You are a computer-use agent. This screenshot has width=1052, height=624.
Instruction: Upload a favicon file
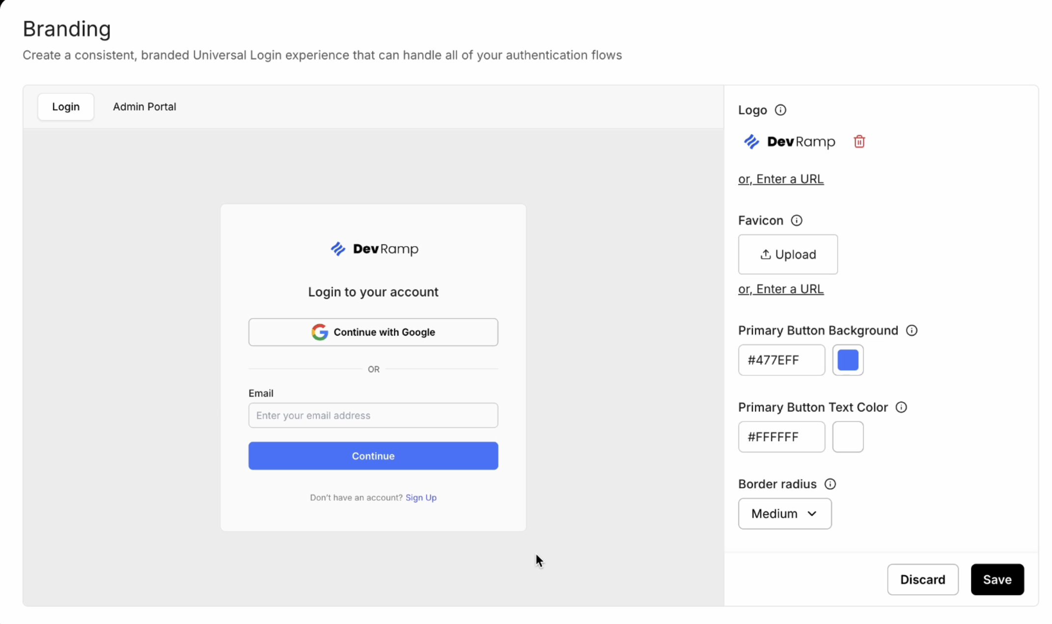click(x=788, y=255)
